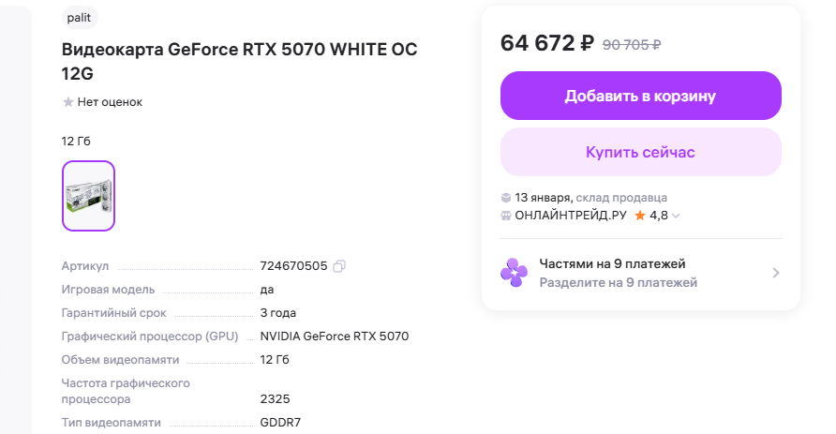836x434 pixels.
Task: Open the palit brand tag
Action: pos(80,17)
